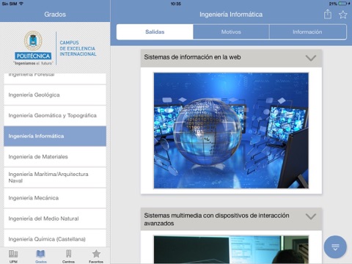
Task: Tap the battery indicator in status bar
Action: click(343, 4)
